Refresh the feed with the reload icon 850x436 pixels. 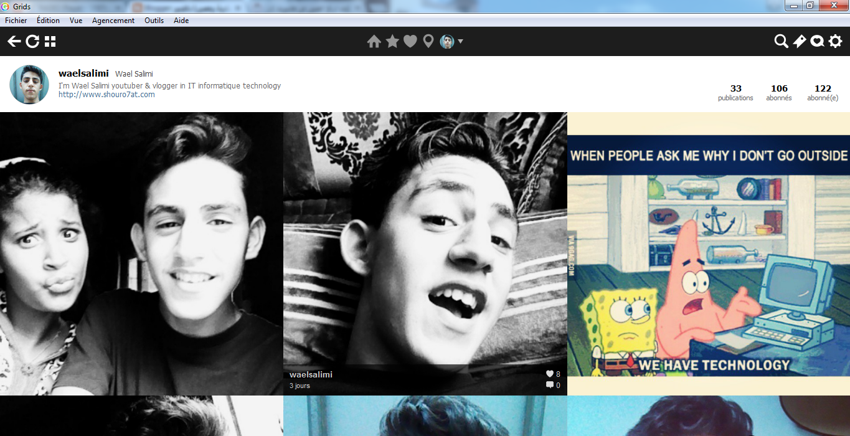[x=32, y=42]
